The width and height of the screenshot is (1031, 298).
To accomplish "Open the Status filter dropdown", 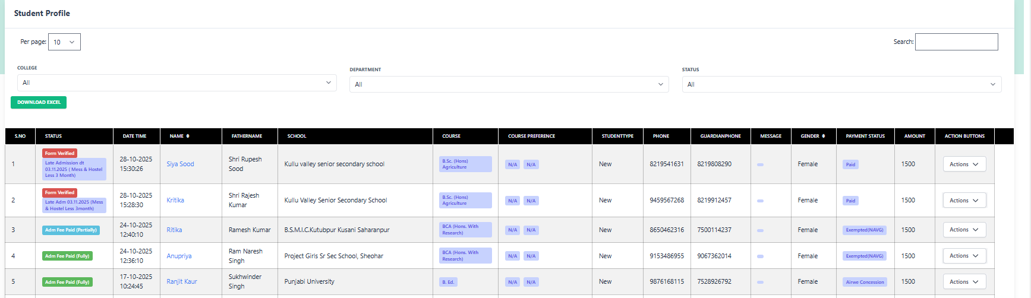I will 841,84.
